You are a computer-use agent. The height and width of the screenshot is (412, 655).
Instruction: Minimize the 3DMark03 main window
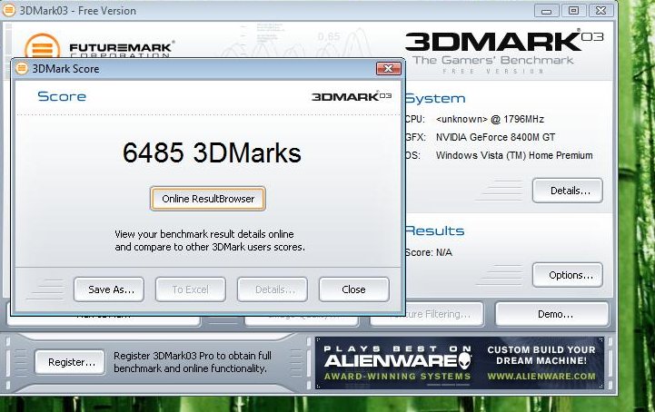(546, 10)
